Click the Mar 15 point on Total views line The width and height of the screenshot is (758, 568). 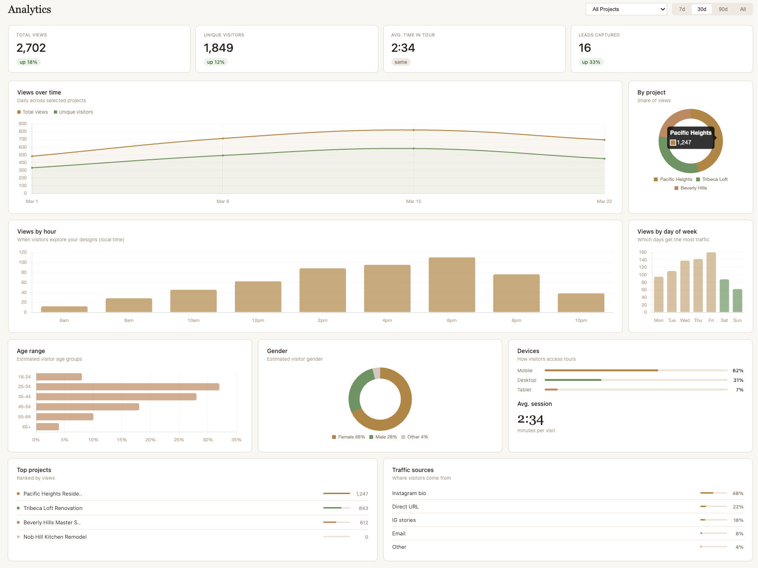[414, 130]
